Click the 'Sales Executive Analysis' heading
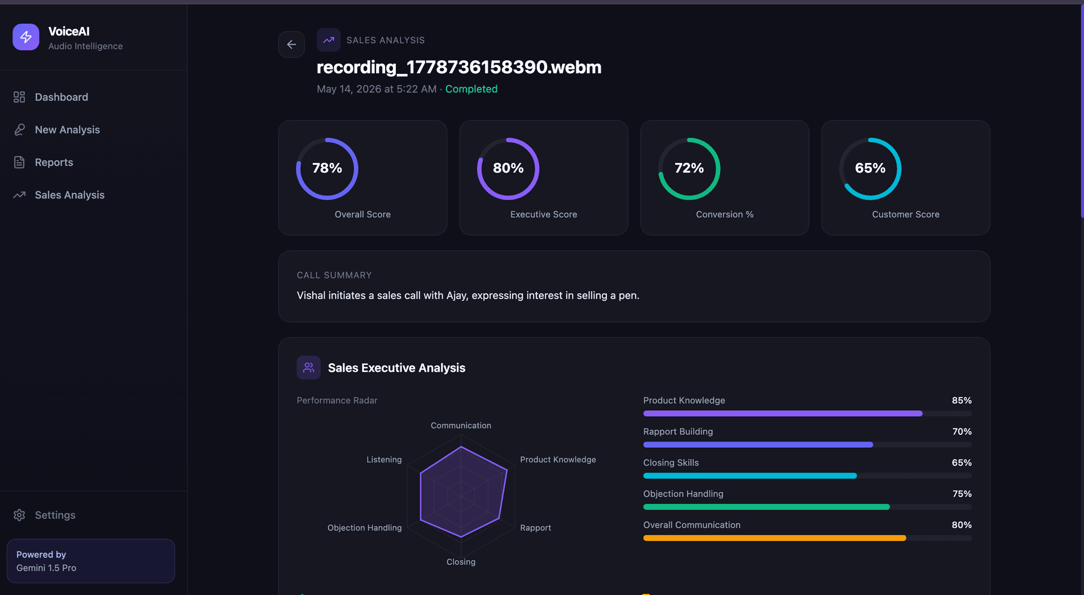This screenshot has width=1084, height=595. click(396, 368)
